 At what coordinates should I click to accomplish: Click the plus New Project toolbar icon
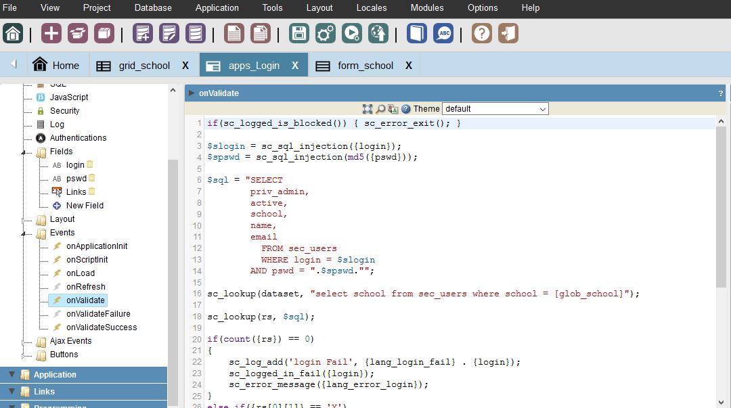(51, 34)
